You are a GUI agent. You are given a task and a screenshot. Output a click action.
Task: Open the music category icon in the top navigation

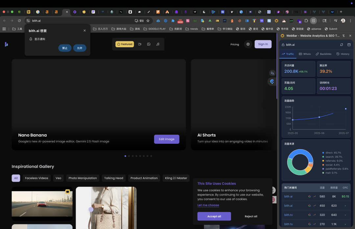(x=158, y=44)
